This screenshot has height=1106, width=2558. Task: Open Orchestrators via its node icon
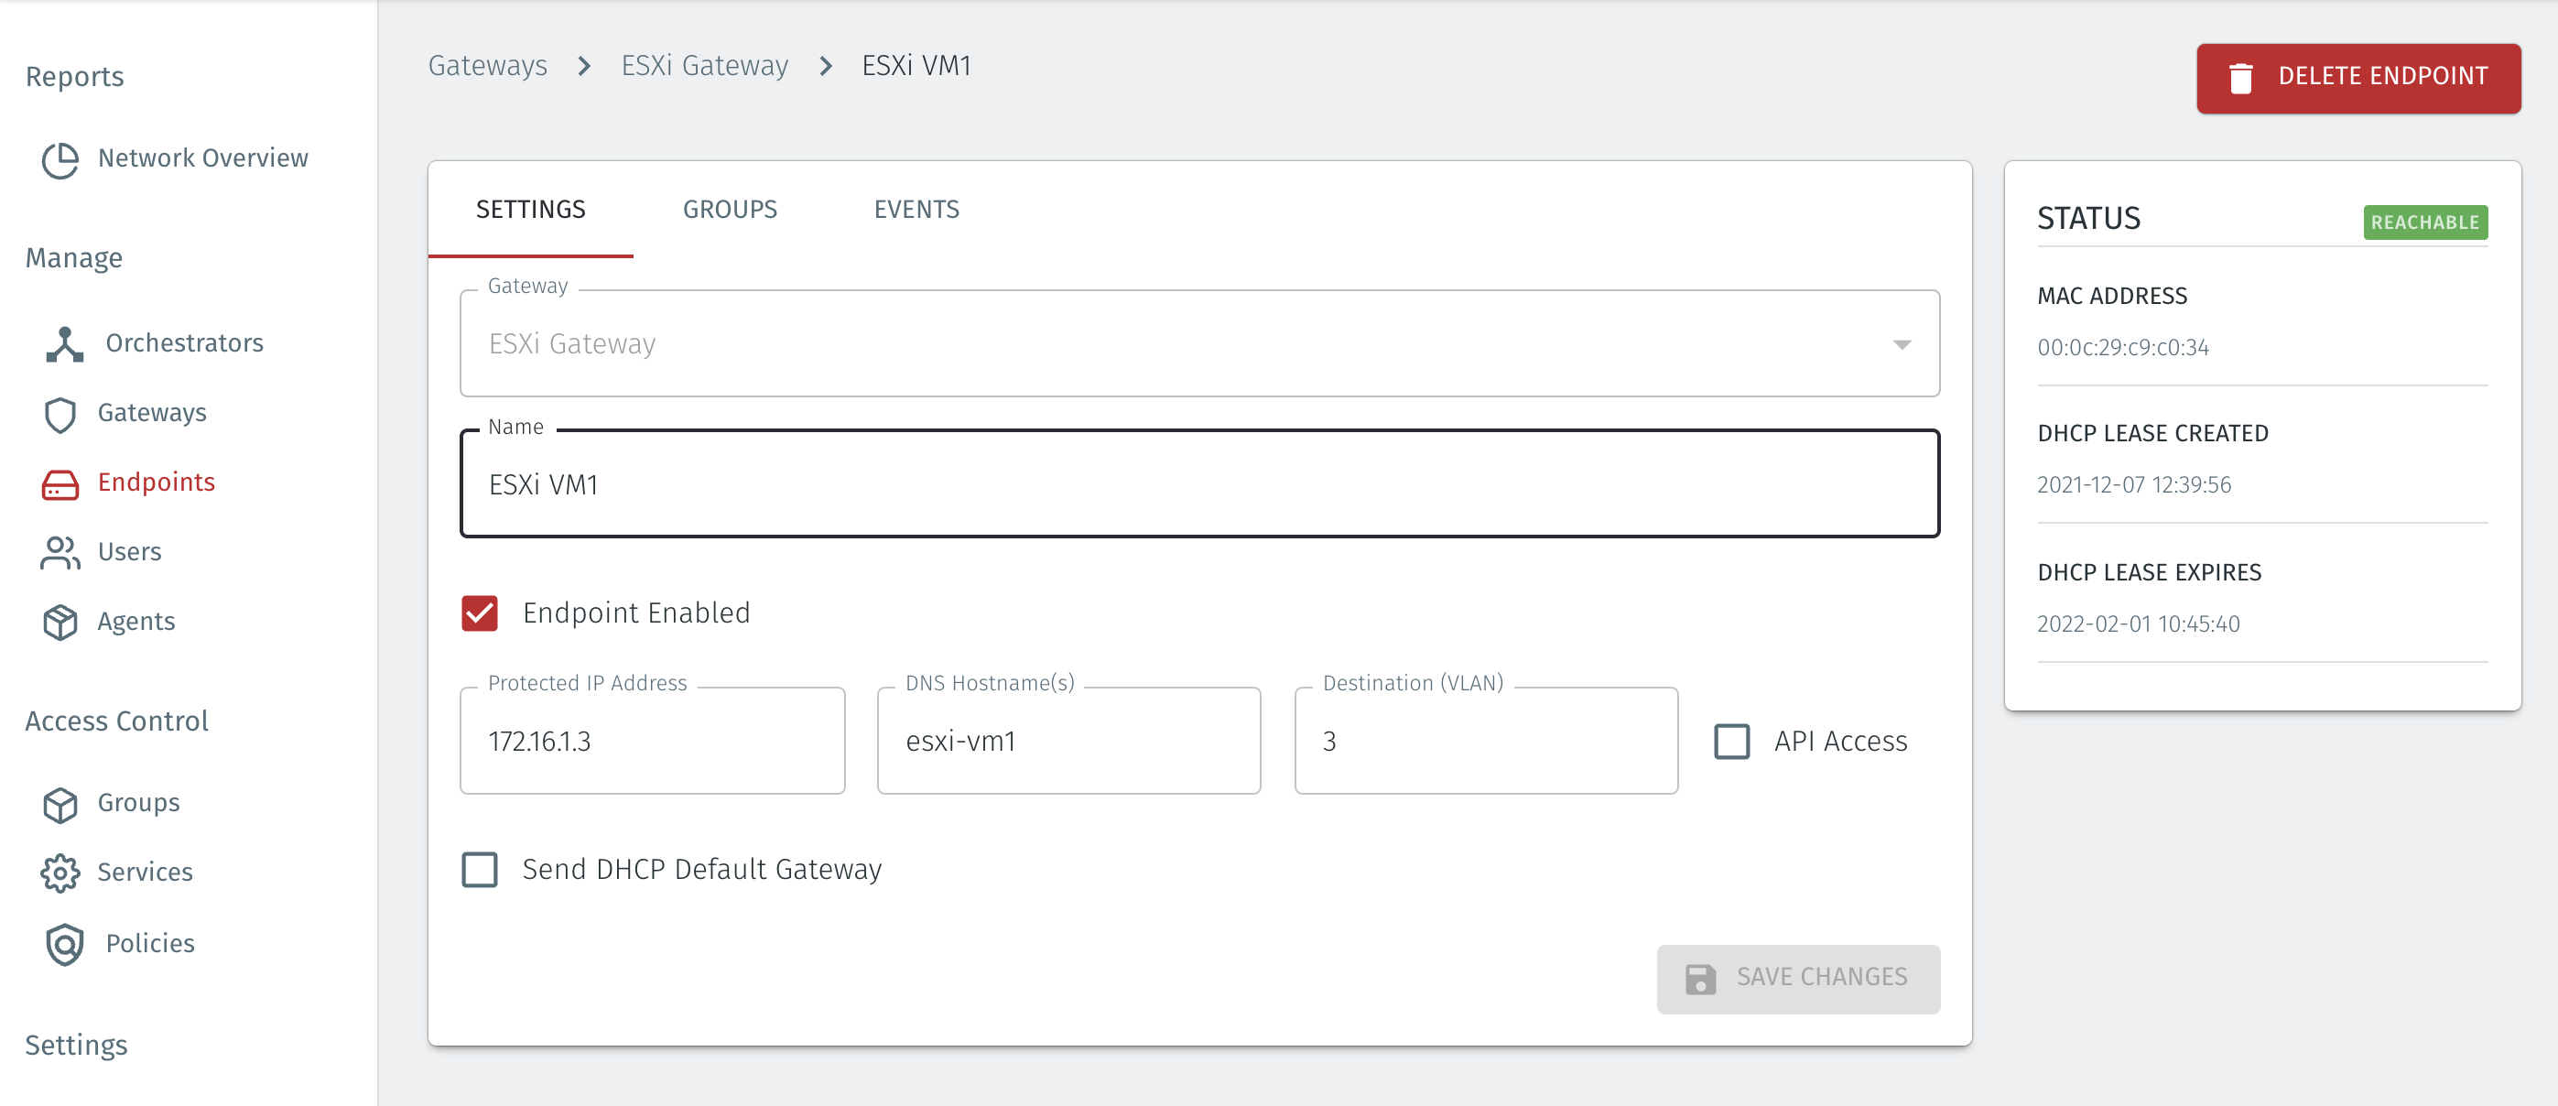[x=63, y=344]
